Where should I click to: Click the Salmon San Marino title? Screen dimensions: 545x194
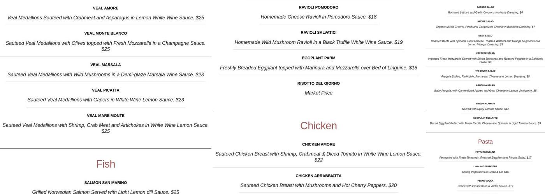coord(105,183)
